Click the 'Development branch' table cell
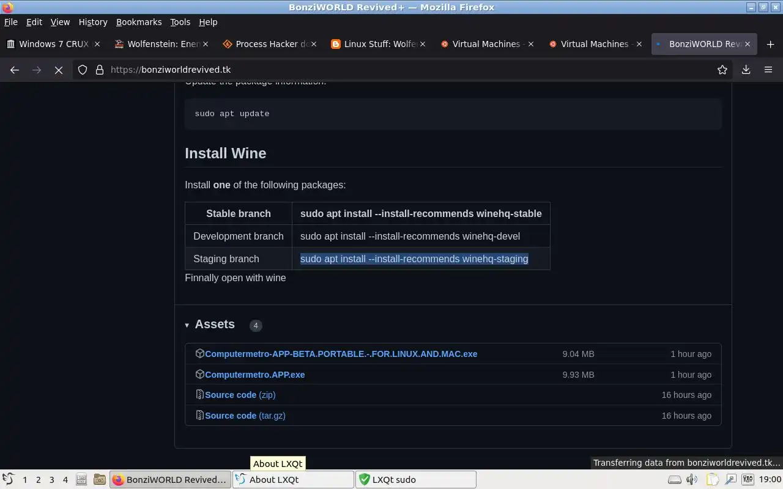The image size is (783, 489). point(239,236)
